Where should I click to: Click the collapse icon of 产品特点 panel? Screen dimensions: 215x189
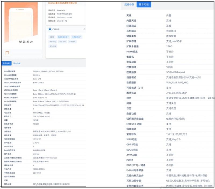coord(84,29)
